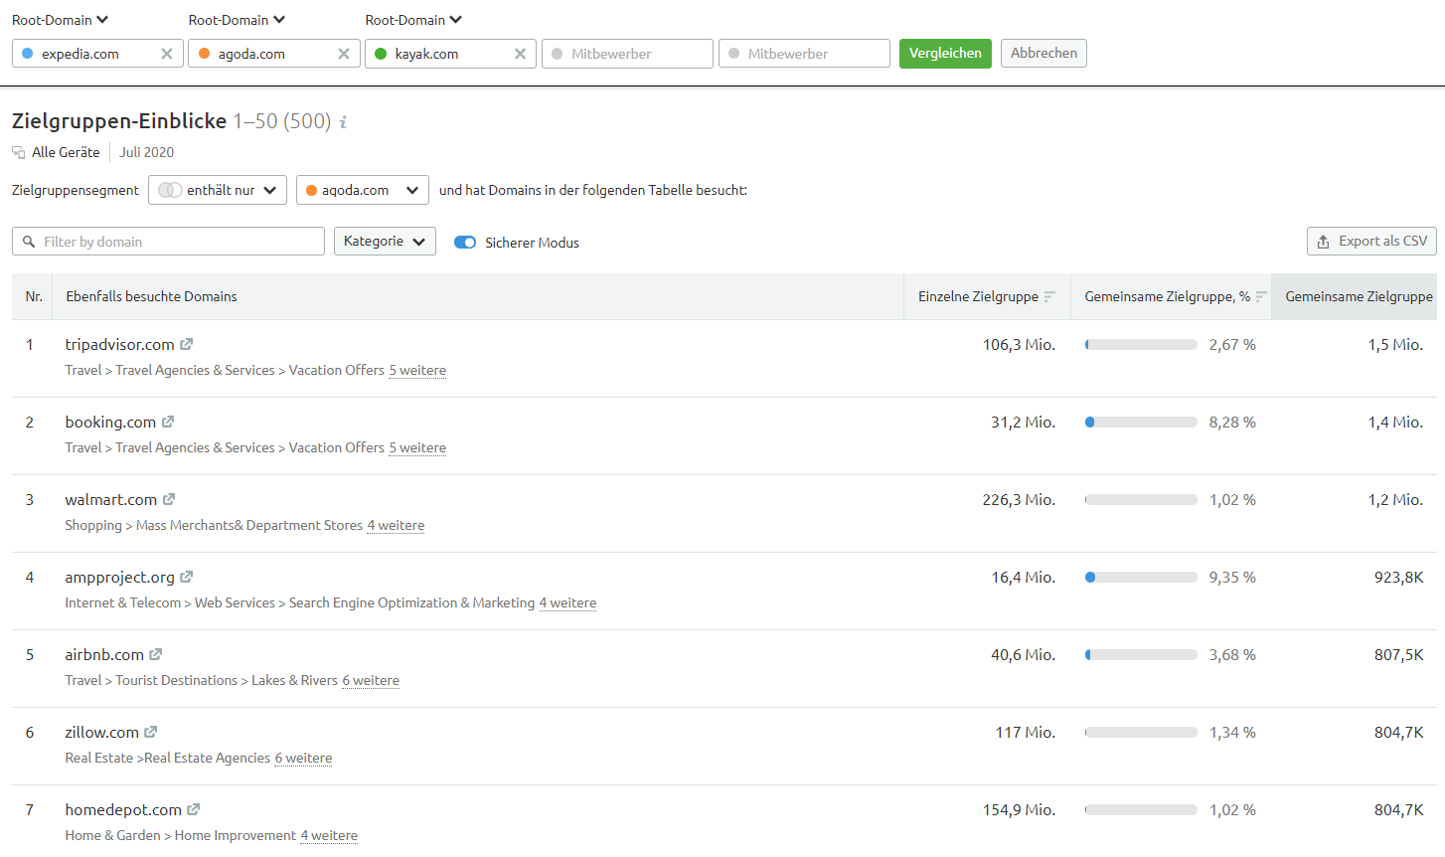Open walmart.com domain link
This screenshot has height=857, width=1445.
click(110, 499)
